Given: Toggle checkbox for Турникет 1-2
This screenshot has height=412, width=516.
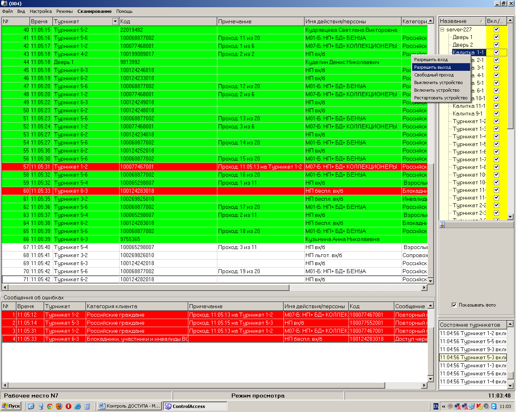Looking at the screenshot, I should click(x=496, y=121).
